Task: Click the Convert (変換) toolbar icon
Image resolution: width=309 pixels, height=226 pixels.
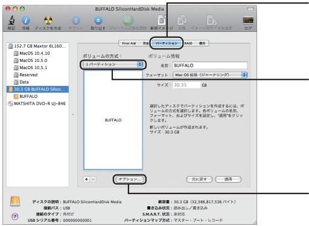Action: 182,20
